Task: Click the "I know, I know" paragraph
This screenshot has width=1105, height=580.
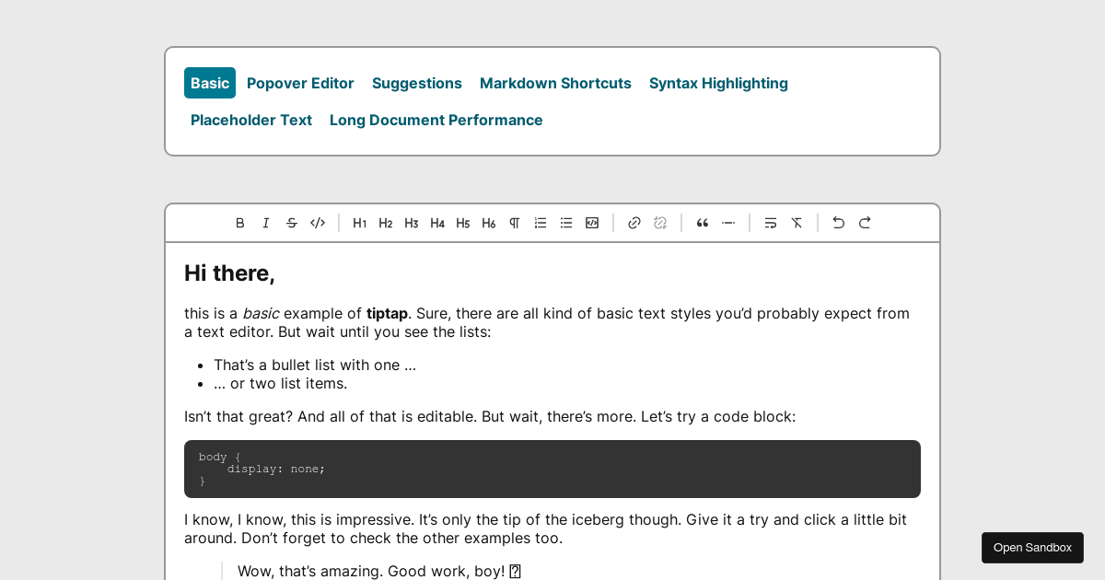Action: [545, 528]
